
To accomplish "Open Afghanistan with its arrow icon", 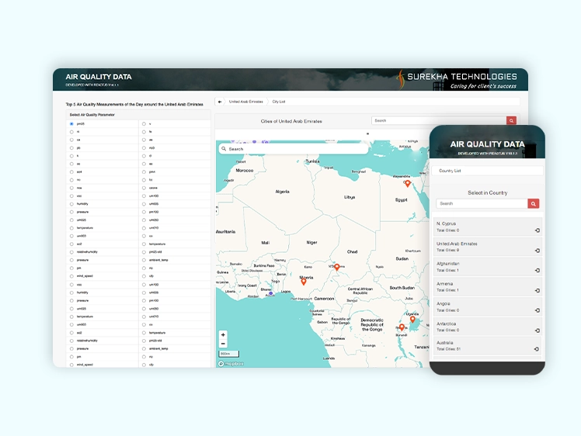I will click(538, 271).
